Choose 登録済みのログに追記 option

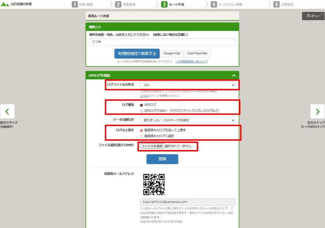(142, 136)
